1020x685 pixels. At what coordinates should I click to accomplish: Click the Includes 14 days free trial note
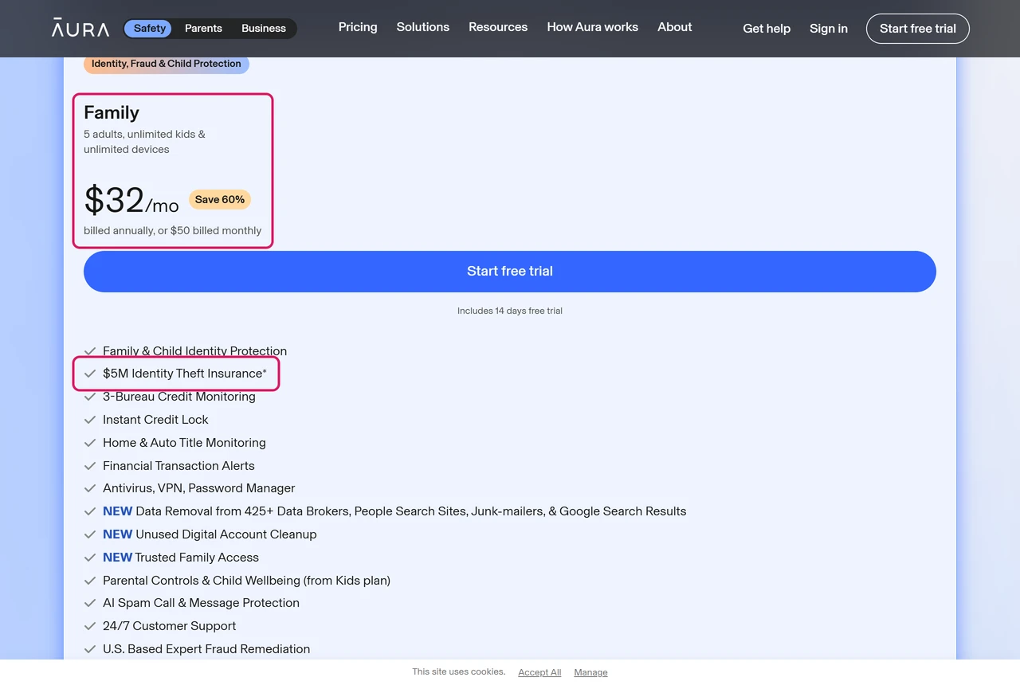(x=510, y=311)
